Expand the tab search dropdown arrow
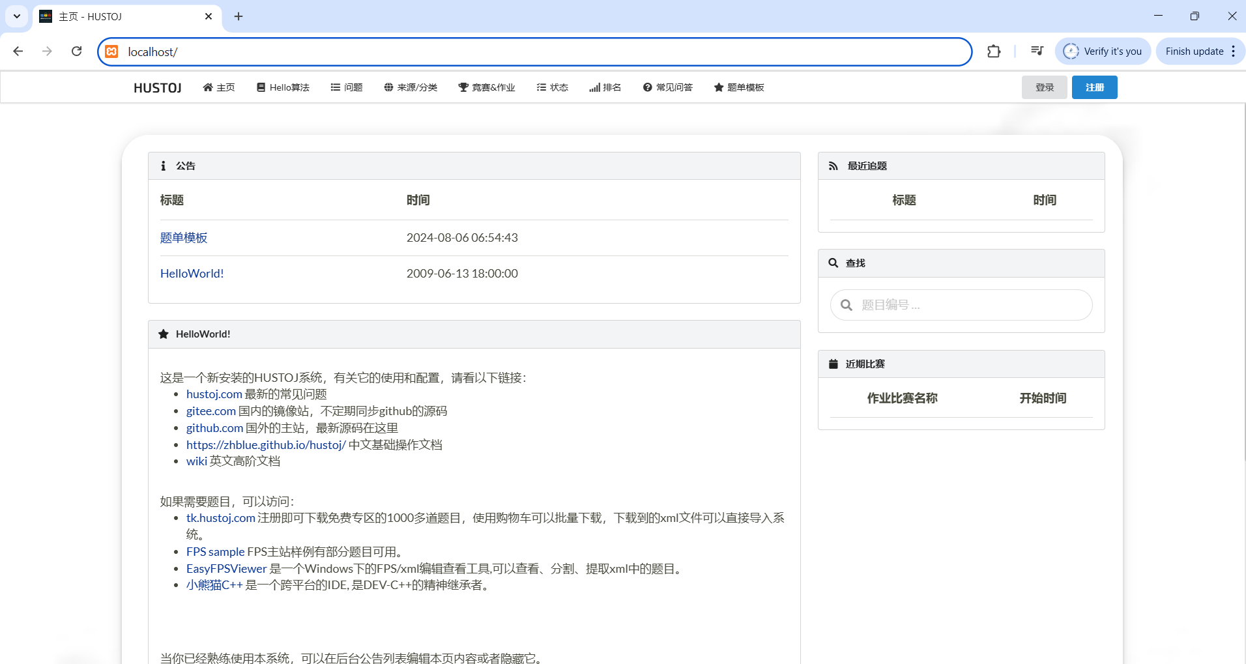The width and height of the screenshot is (1246, 664). tap(17, 16)
